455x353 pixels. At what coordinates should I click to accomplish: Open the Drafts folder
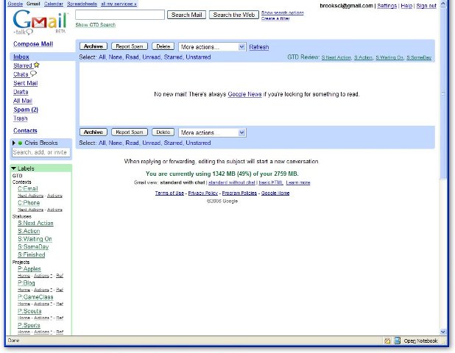pos(21,92)
